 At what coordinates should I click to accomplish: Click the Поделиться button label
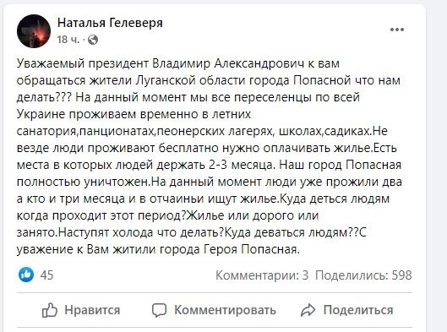coord(358,310)
